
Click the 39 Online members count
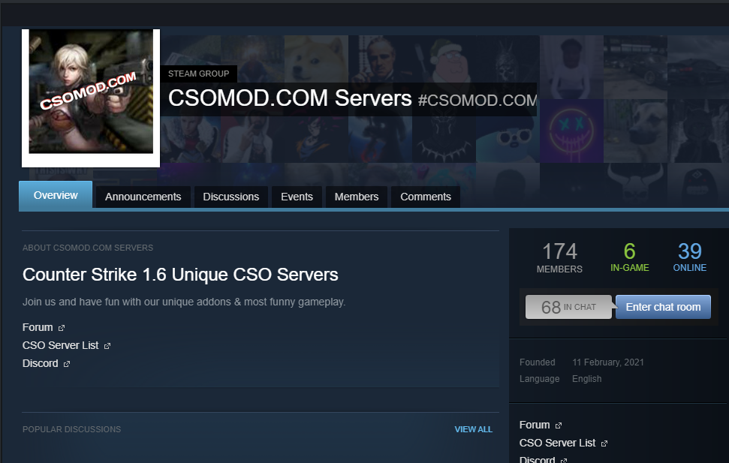point(689,257)
